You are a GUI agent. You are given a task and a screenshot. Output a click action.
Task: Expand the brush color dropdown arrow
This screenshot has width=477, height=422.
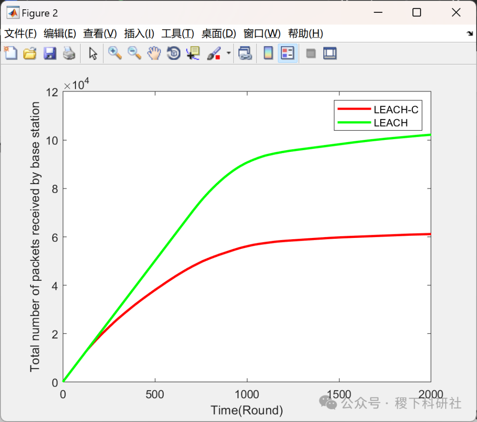[228, 53]
